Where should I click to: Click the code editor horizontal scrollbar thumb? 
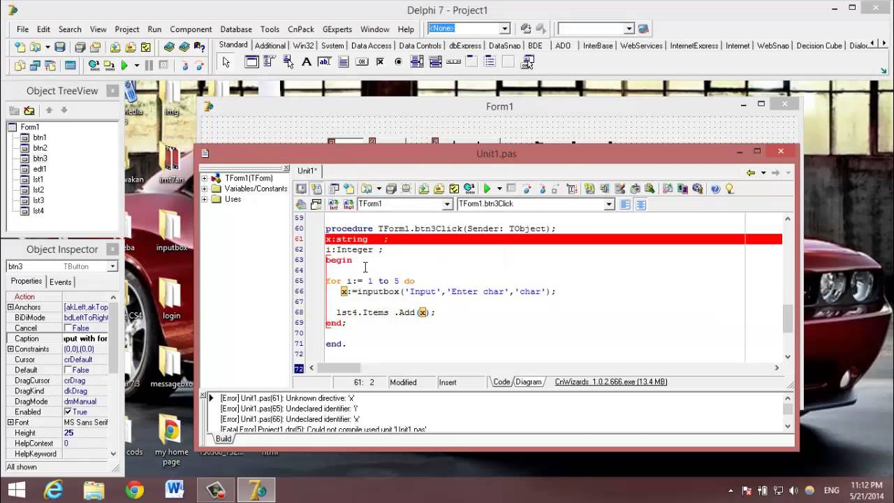pyautogui.click(x=339, y=367)
